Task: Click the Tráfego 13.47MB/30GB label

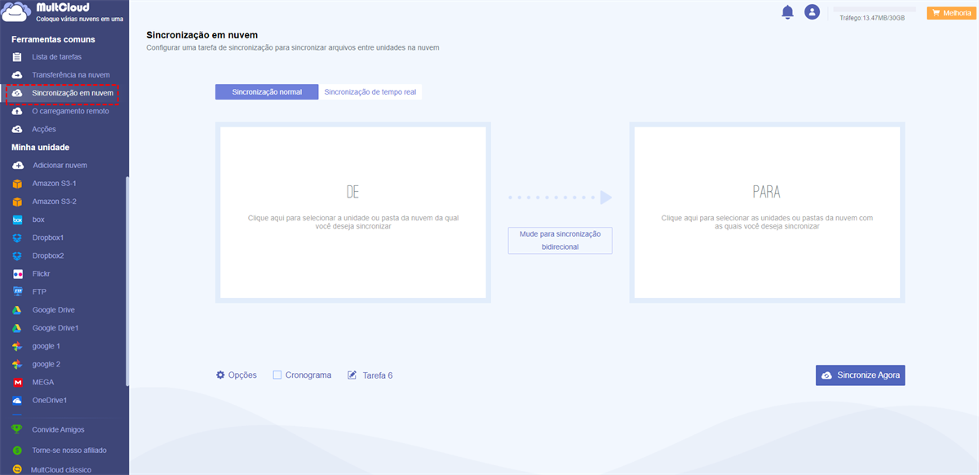Action: (872, 17)
